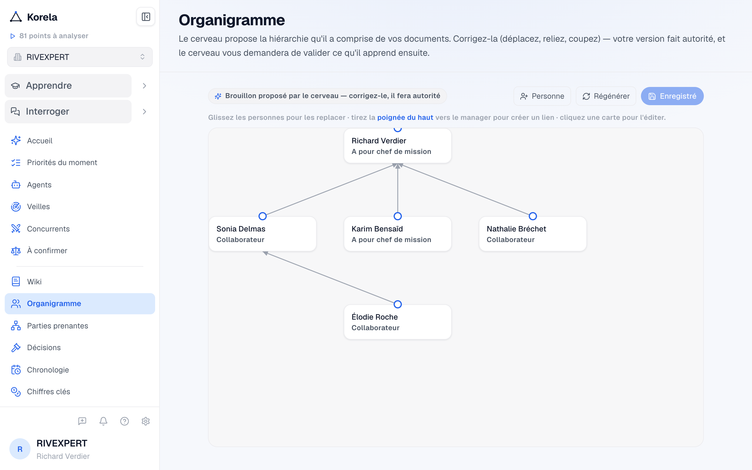Click the Brouillon proposé par le cerveau badge

328,96
